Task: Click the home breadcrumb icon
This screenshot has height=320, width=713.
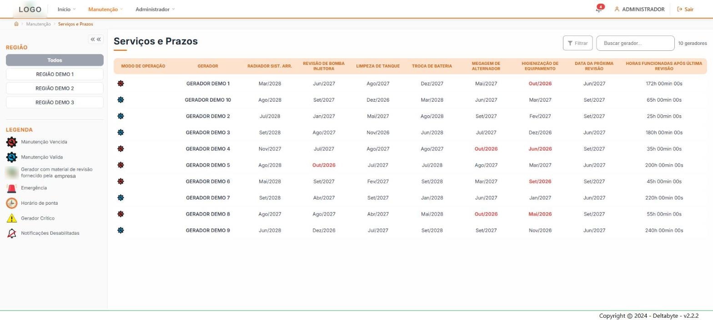Action: (x=16, y=24)
